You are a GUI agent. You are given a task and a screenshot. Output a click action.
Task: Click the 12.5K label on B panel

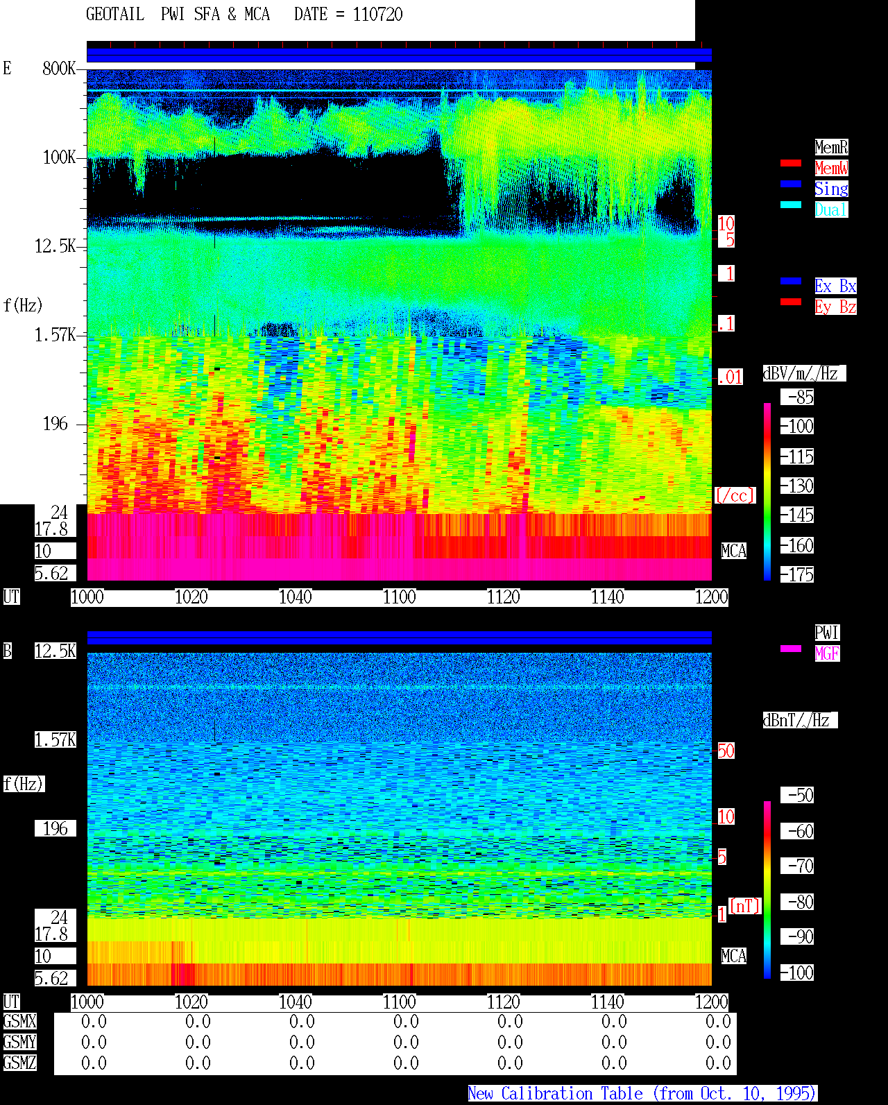(55, 651)
